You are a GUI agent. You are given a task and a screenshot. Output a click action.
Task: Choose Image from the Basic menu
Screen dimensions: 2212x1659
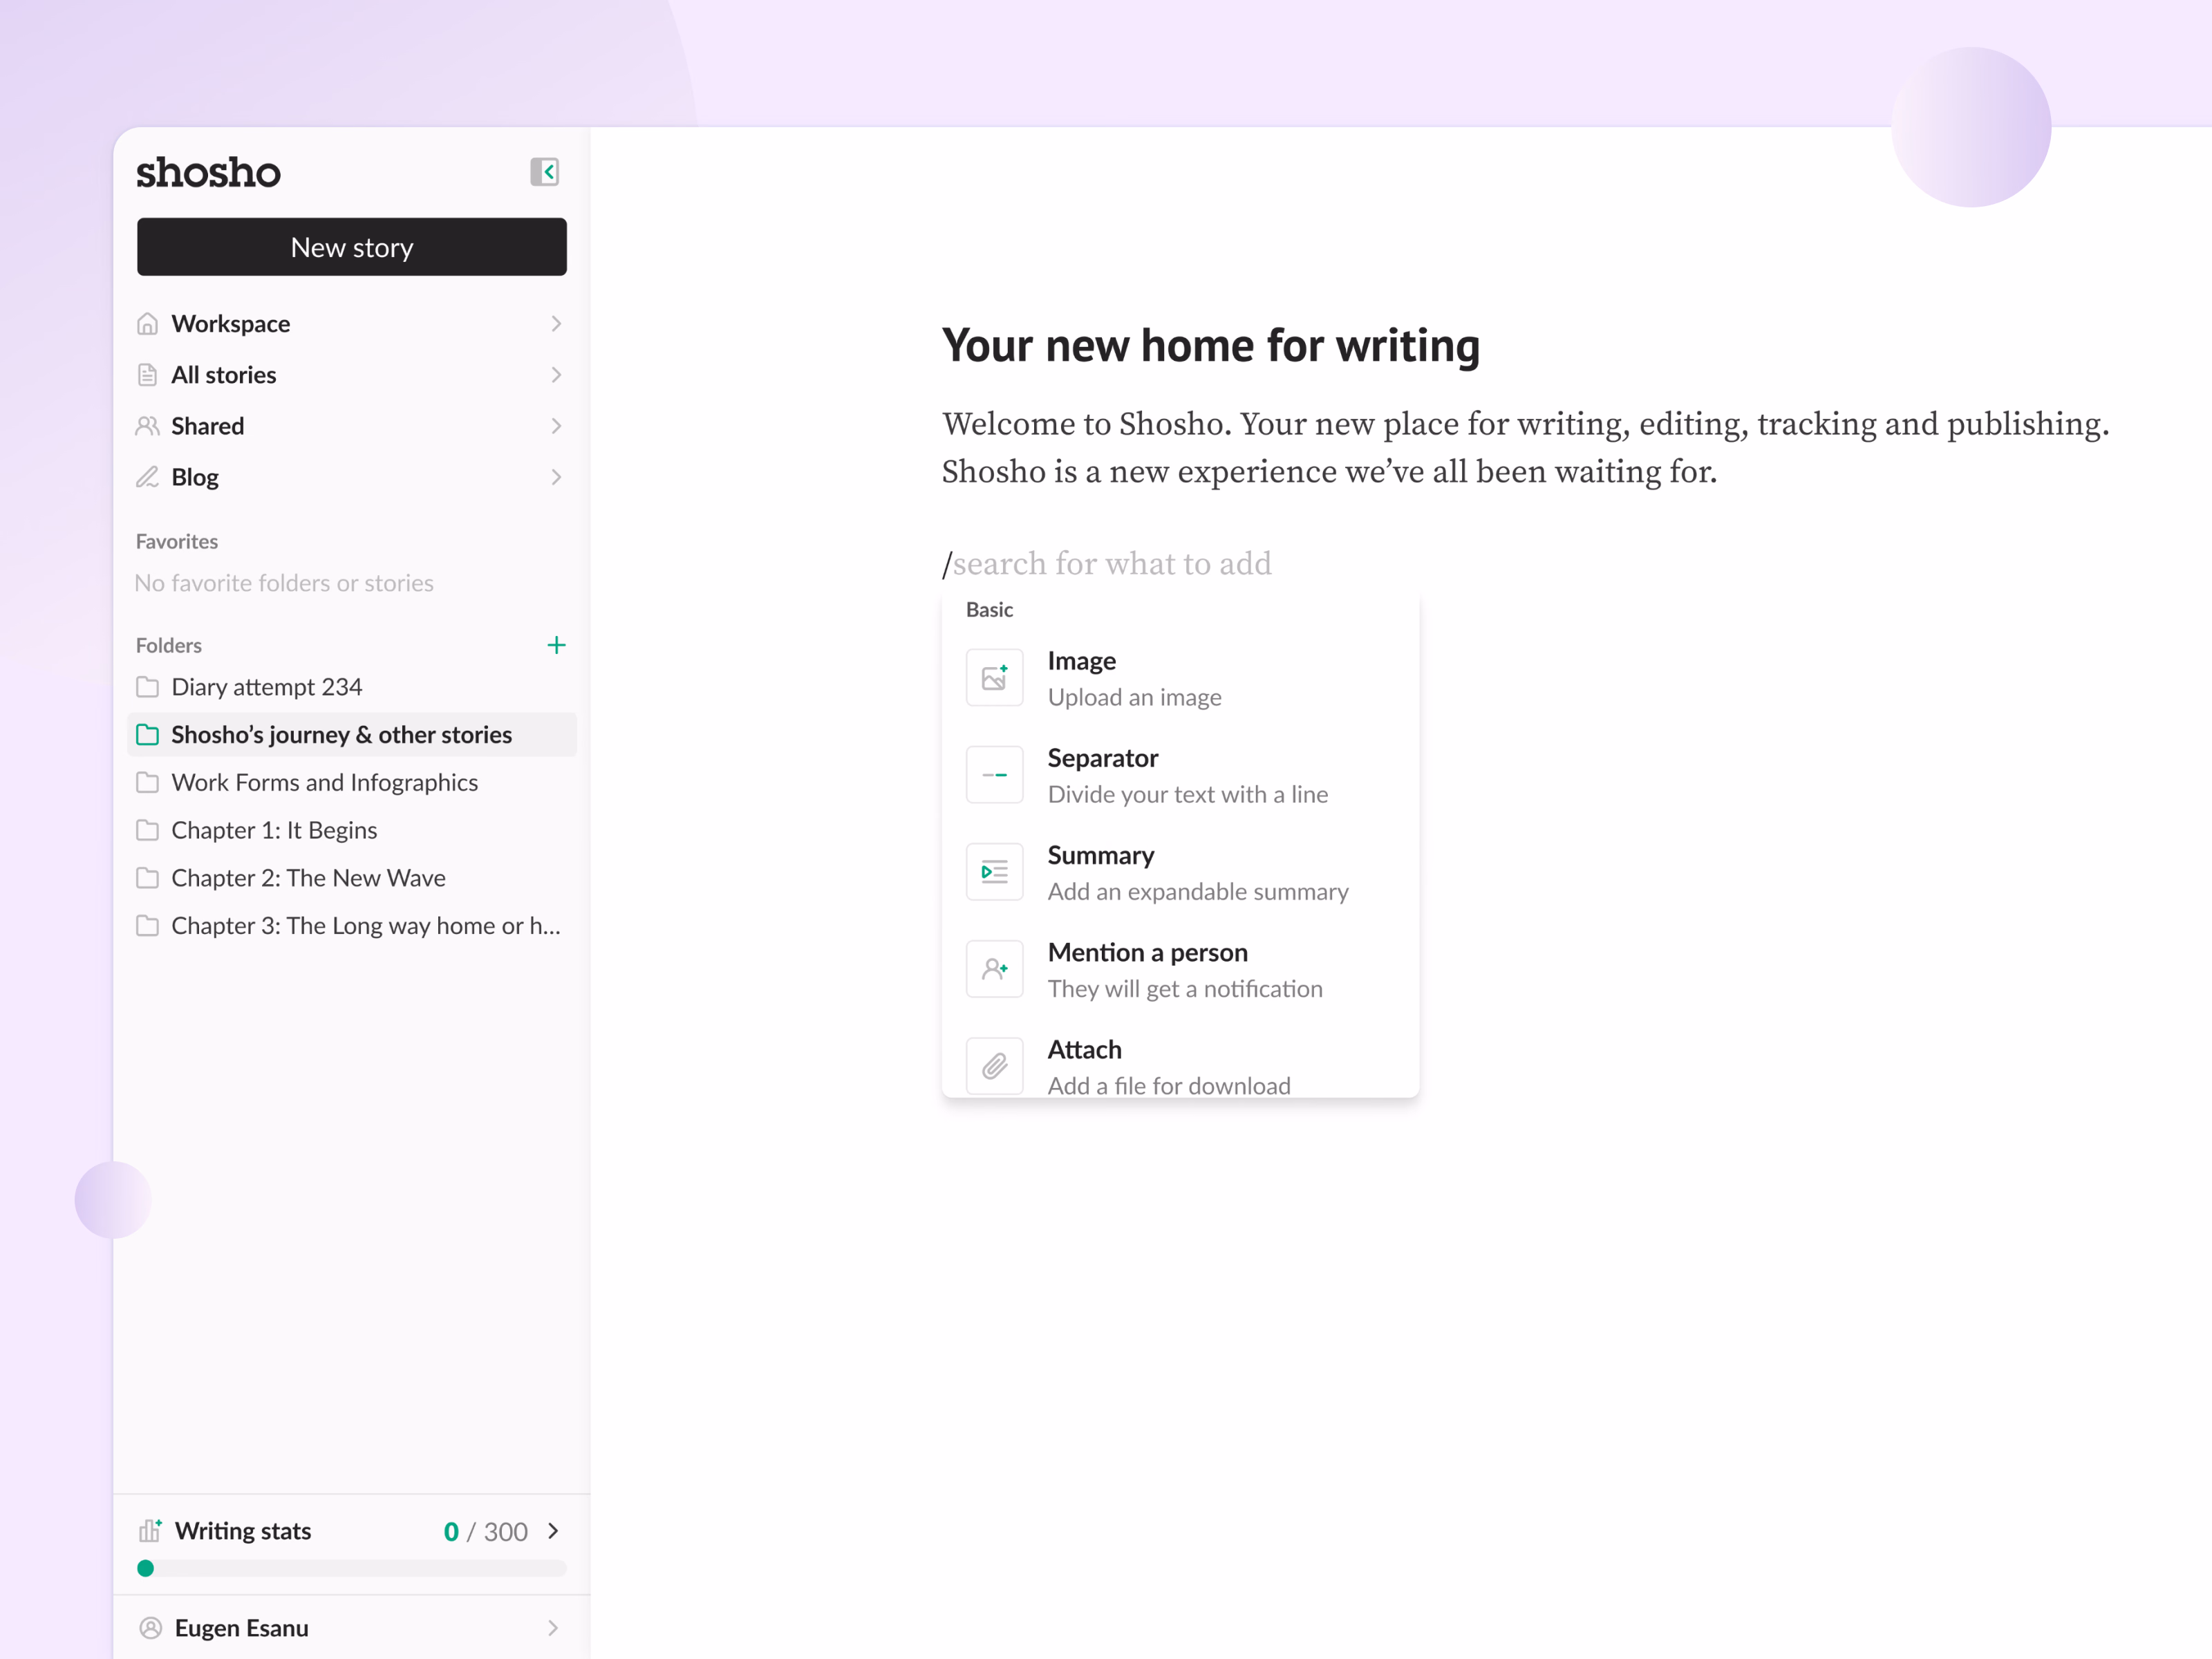click(x=1180, y=678)
